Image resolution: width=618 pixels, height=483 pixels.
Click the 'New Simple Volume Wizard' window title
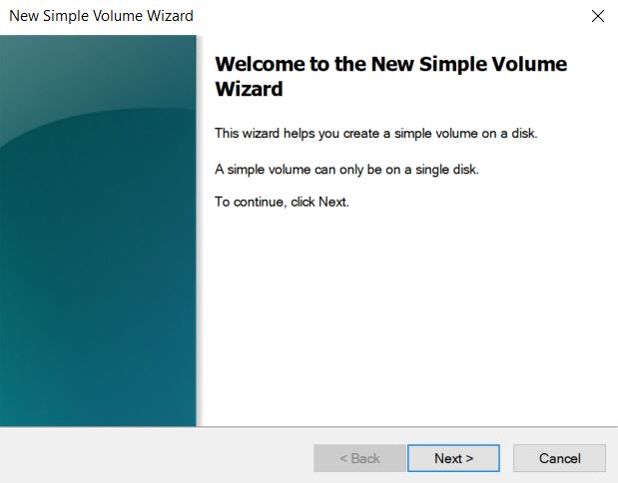point(101,16)
